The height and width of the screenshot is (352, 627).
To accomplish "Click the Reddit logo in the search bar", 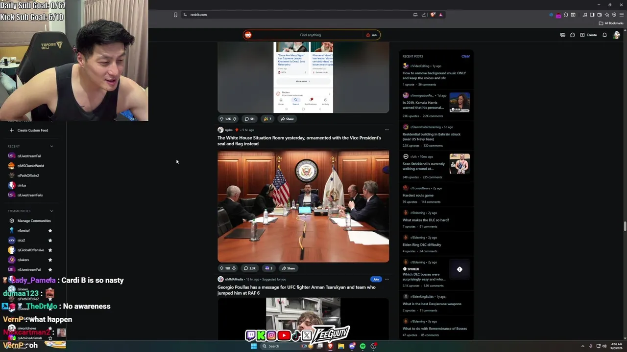I will [248, 35].
